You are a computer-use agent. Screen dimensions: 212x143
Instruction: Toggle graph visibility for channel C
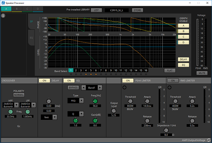tap(184, 37)
